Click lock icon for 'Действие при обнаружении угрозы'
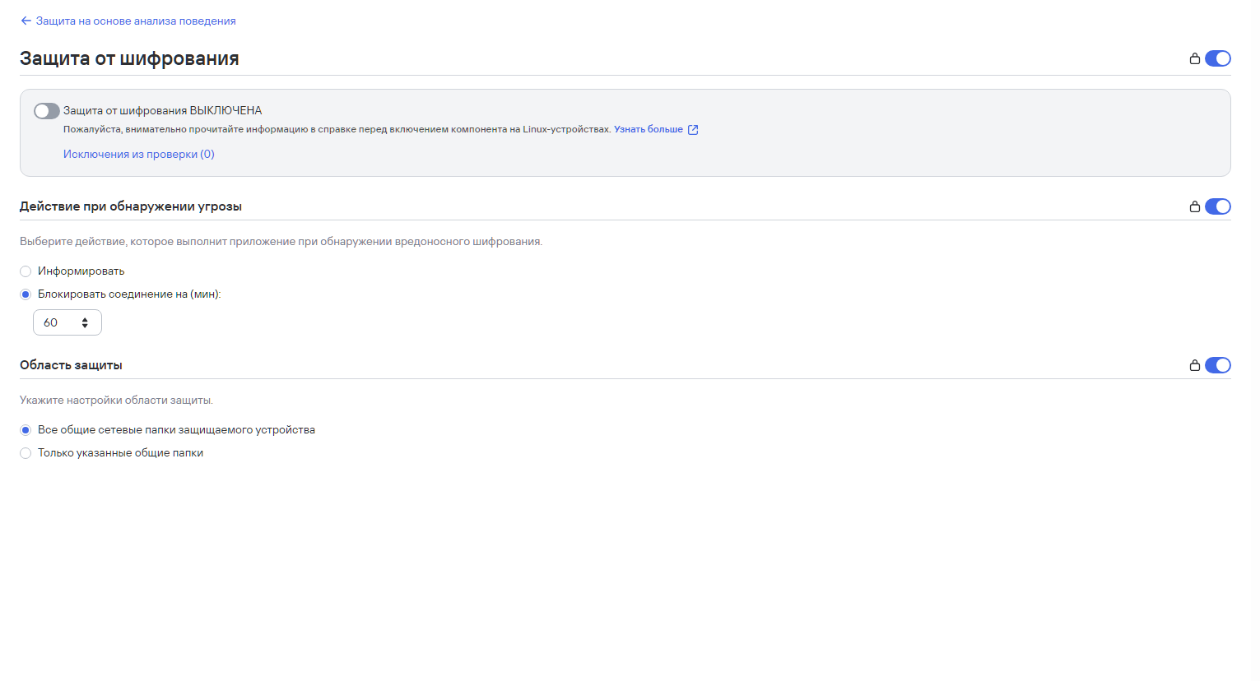 pos(1195,206)
